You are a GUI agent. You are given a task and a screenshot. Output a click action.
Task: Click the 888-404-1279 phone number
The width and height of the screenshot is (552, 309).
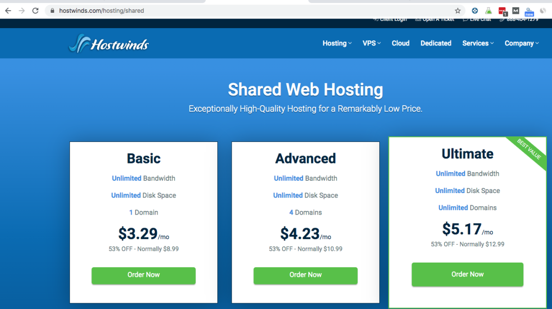(519, 20)
